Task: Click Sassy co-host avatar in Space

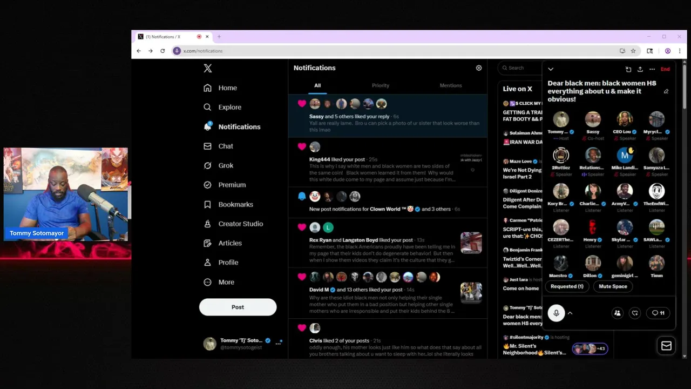Action: point(593,119)
